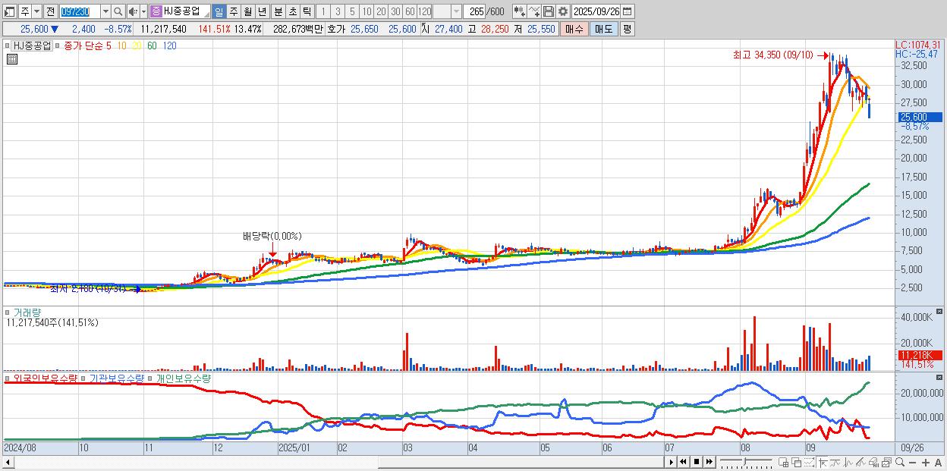Select the 년 yearly period tab
Viewport: 947px width, 471px height.
[262, 11]
